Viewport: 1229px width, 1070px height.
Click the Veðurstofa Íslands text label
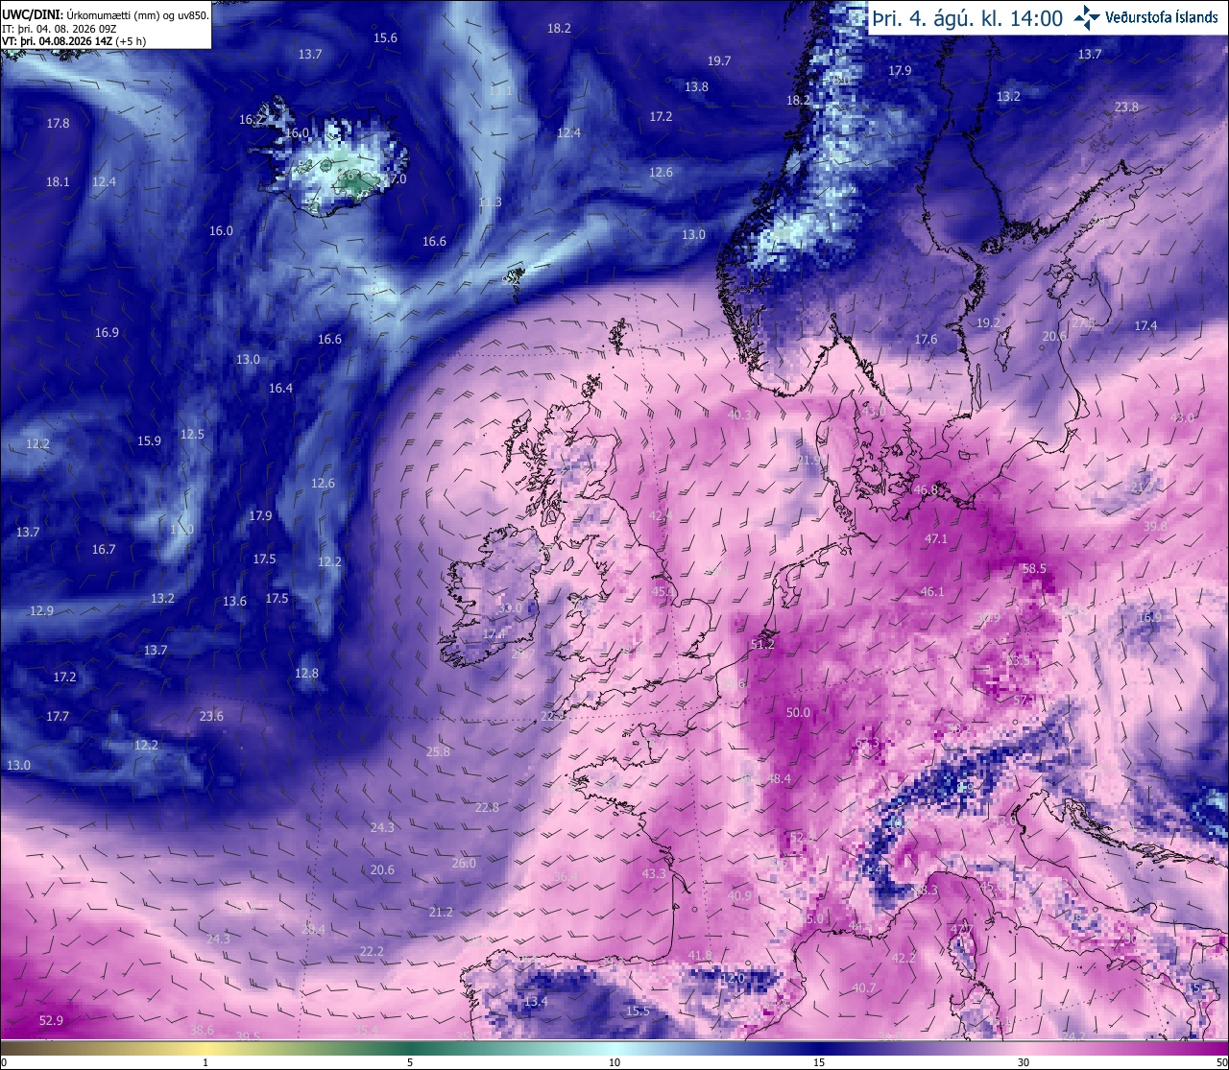[x=1162, y=18]
